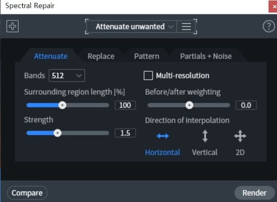Close the Spectral Repair window
The height and width of the screenshot is (202, 277).
[x=274, y=7]
